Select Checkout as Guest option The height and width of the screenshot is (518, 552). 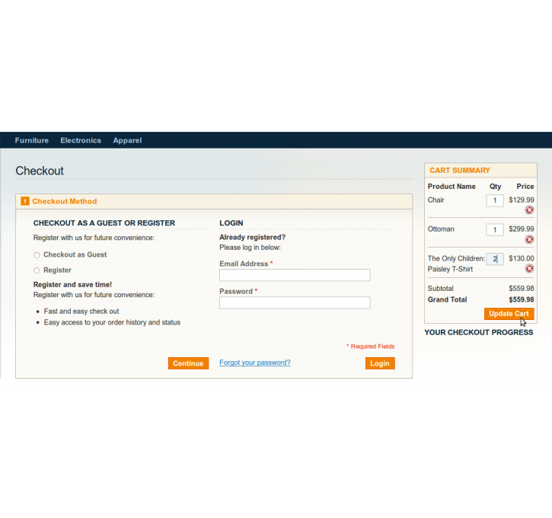tap(37, 255)
